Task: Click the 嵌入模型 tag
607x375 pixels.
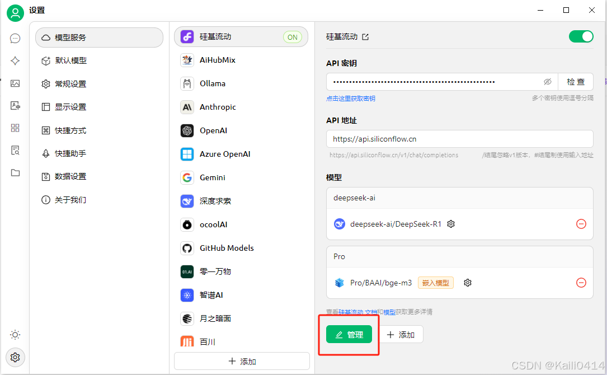Action: pyautogui.click(x=435, y=283)
